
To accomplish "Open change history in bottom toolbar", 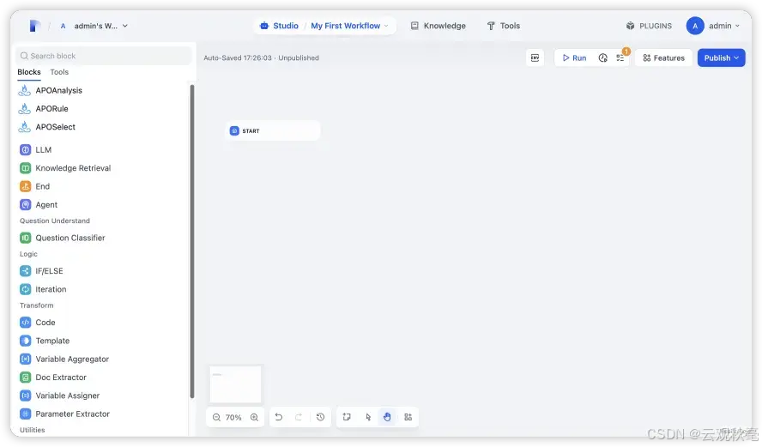I will tap(320, 417).
